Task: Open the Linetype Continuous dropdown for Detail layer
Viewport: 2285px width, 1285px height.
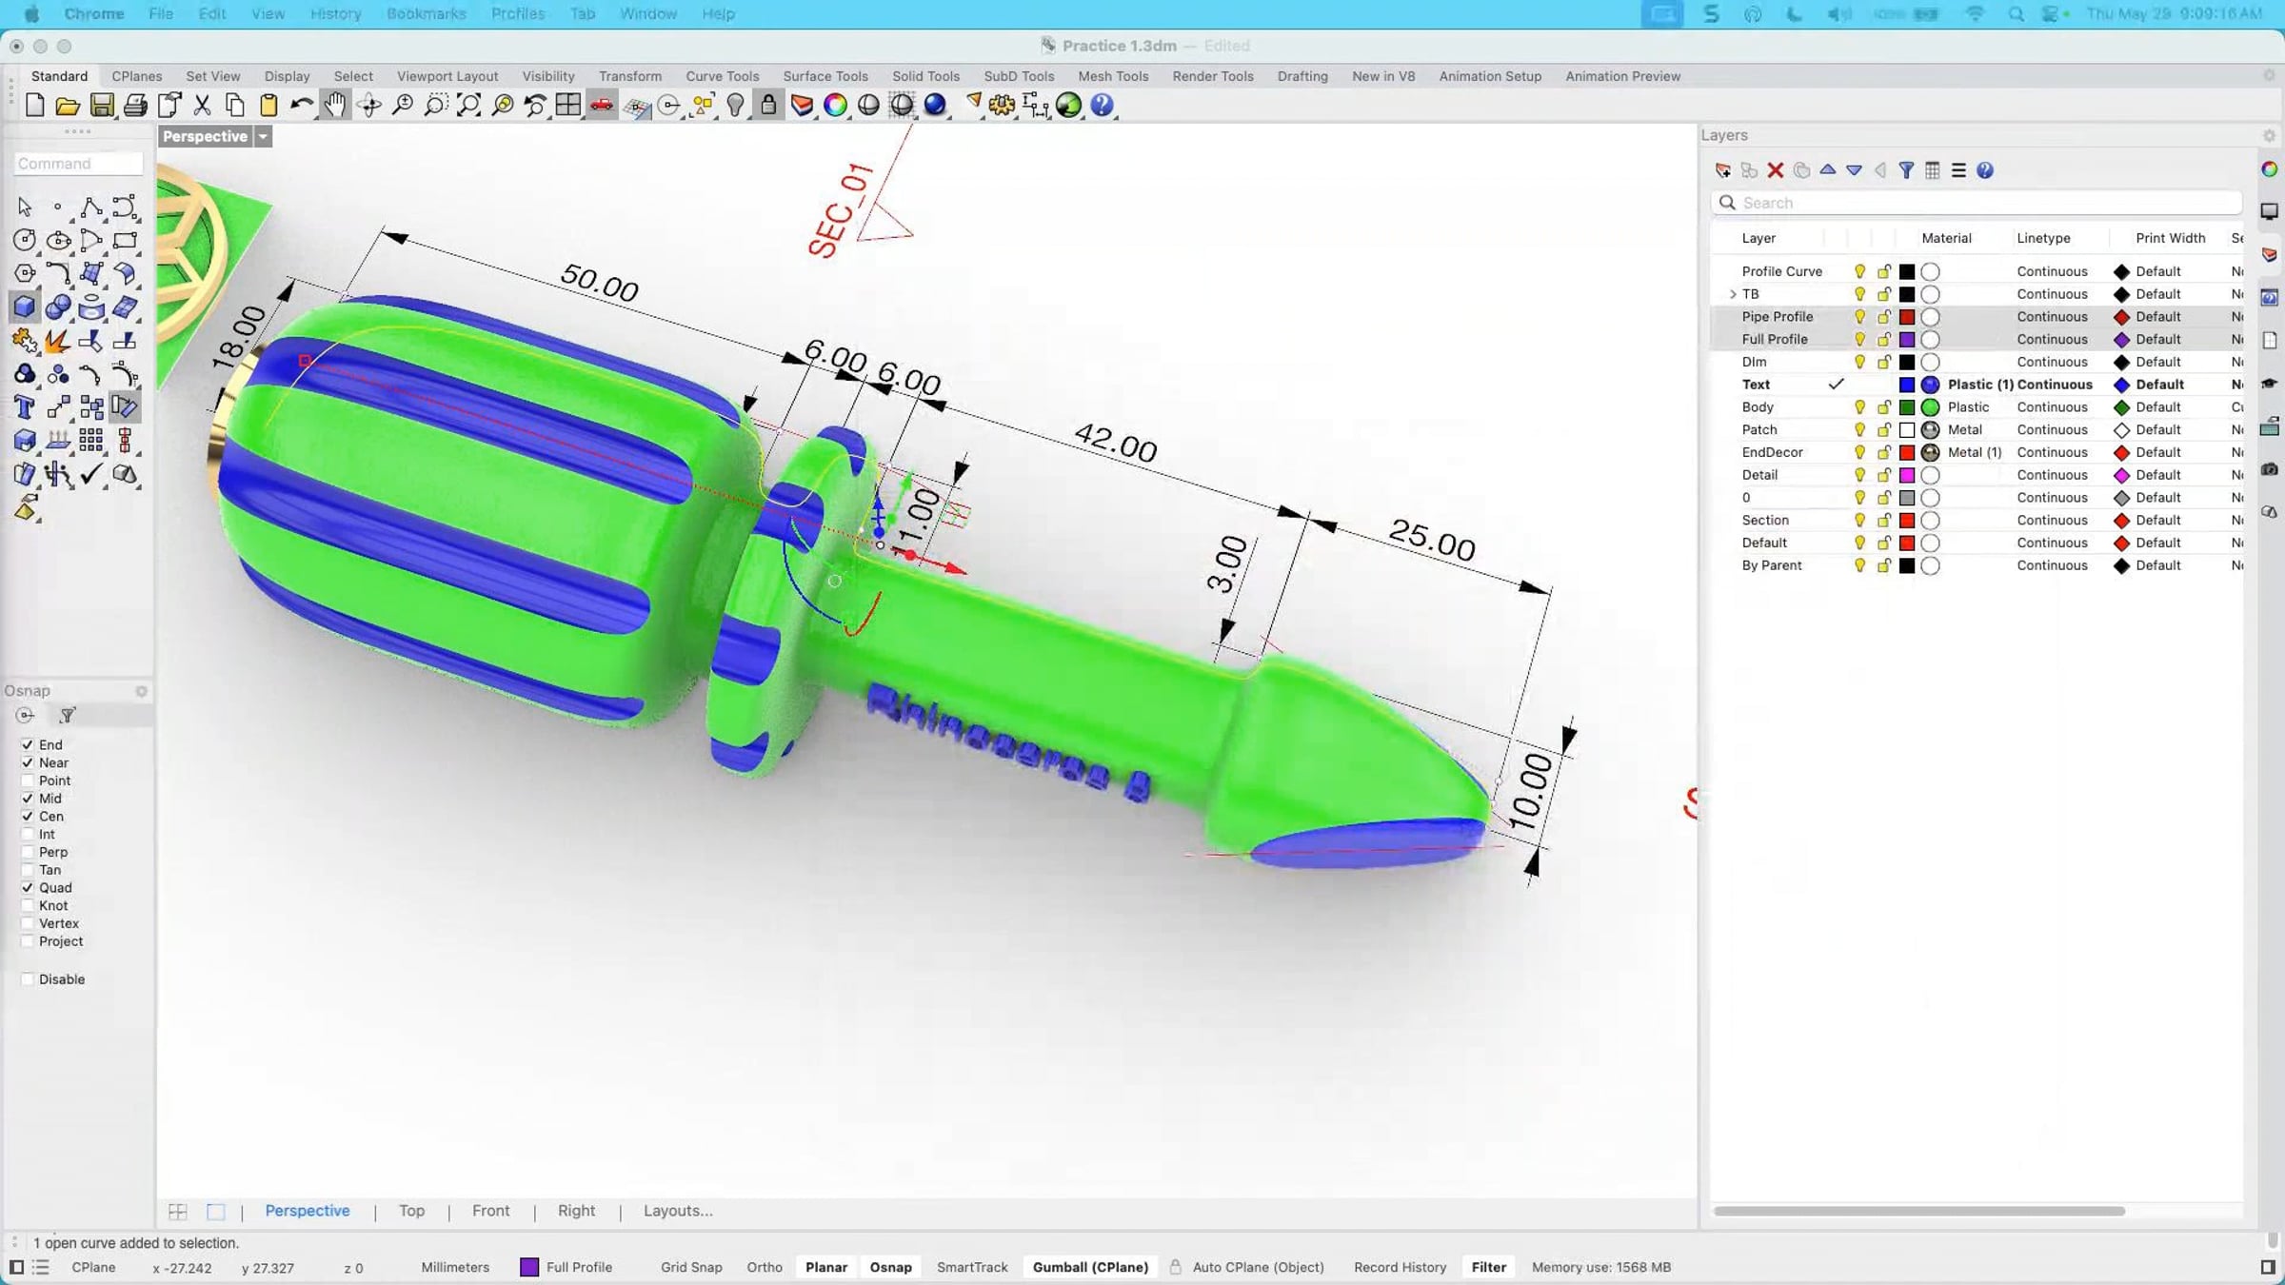Action: pyautogui.click(x=2052, y=475)
